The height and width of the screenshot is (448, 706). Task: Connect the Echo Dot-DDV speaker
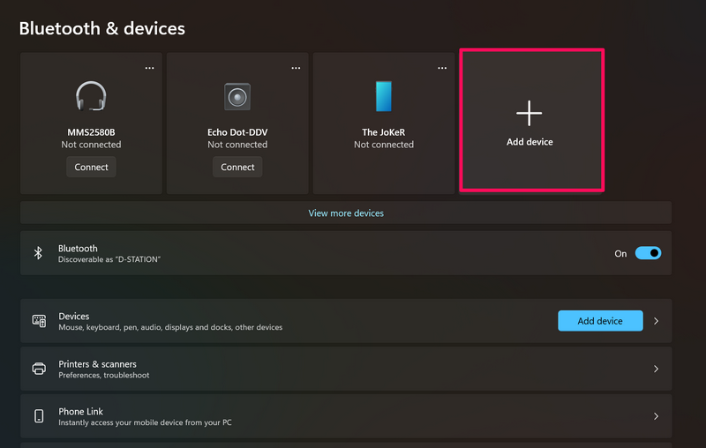coord(237,167)
